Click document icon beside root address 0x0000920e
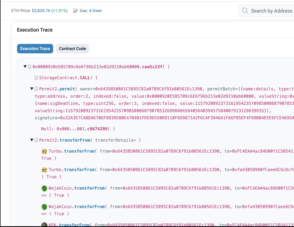This screenshot has width=294, height=227. (x=30, y=67)
